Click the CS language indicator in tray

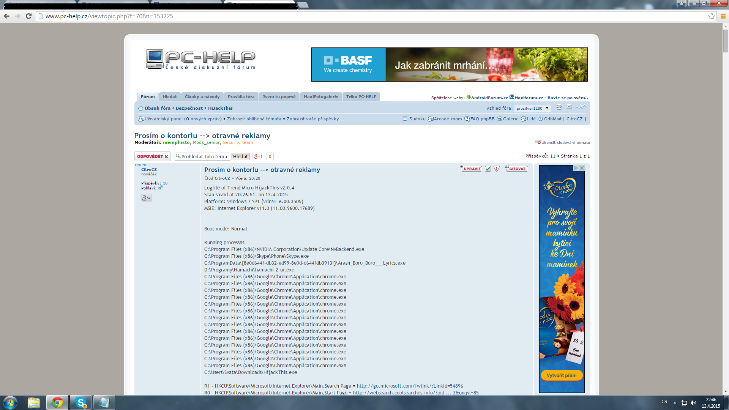coord(664,402)
